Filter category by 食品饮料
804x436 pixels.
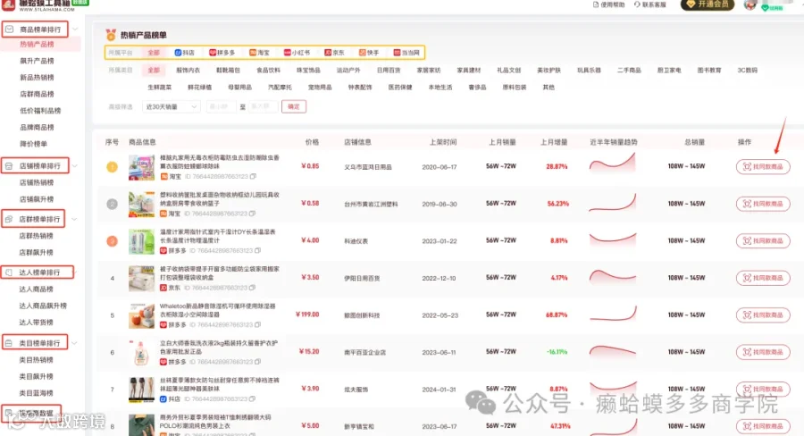point(269,71)
